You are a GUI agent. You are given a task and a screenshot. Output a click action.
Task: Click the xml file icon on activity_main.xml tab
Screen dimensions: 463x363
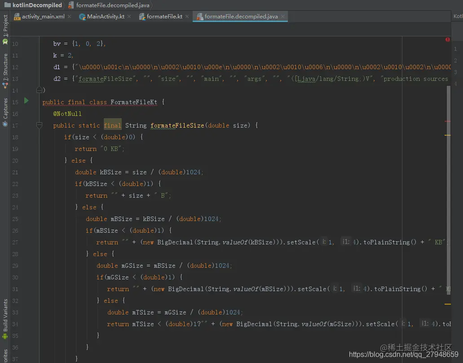pos(17,17)
